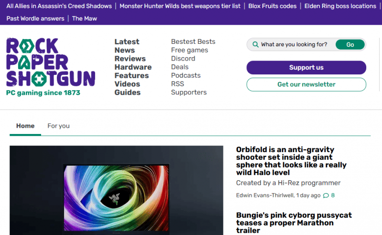Click the Support us button
Image resolution: width=382 pixels, height=235 pixels.
point(306,68)
